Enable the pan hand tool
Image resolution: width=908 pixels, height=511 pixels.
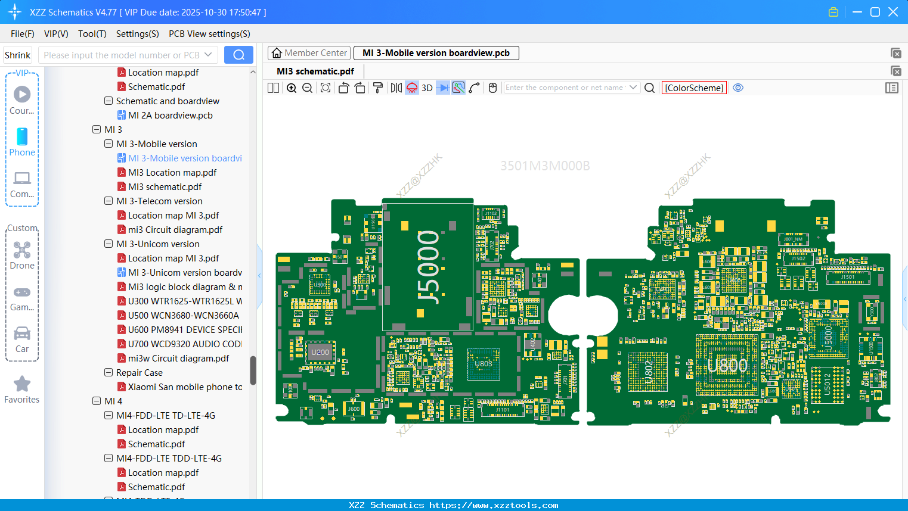pyautogui.click(x=492, y=88)
